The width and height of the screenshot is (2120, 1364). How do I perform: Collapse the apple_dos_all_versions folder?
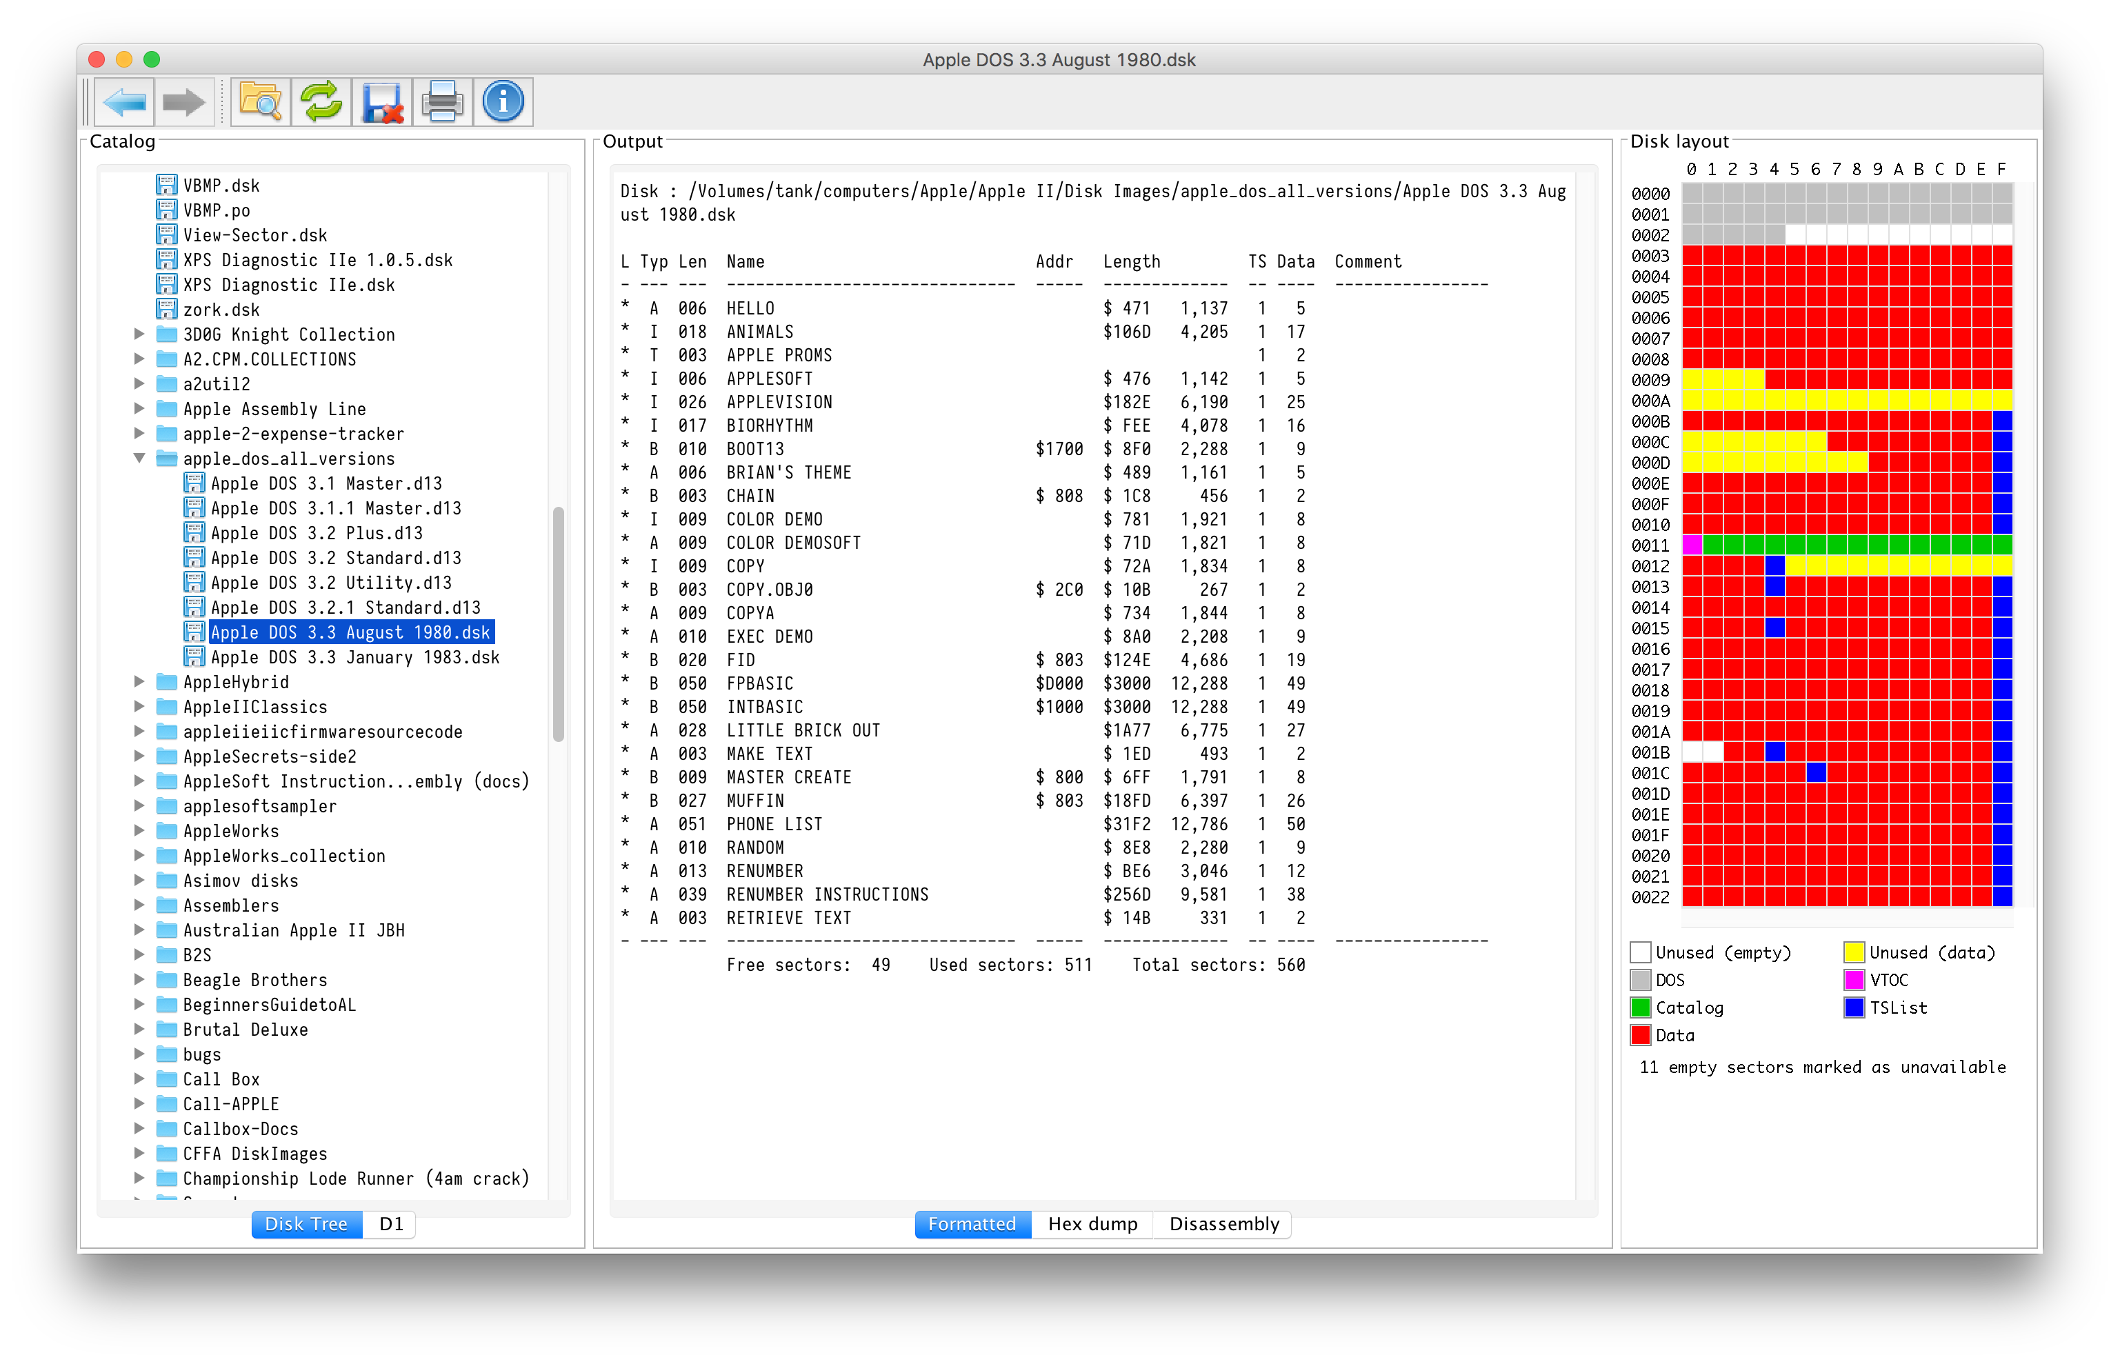(x=139, y=458)
